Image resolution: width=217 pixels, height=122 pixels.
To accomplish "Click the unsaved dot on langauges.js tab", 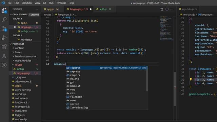I will 91,9.
